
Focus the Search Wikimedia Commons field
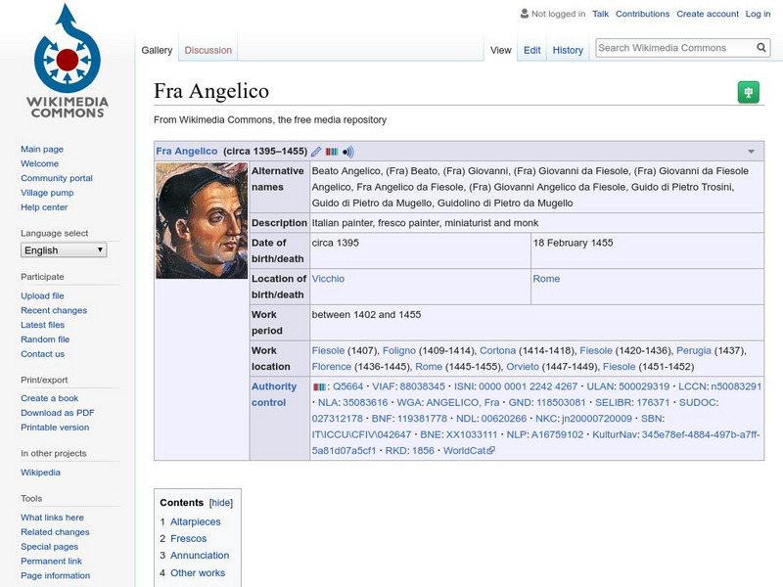point(675,48)
